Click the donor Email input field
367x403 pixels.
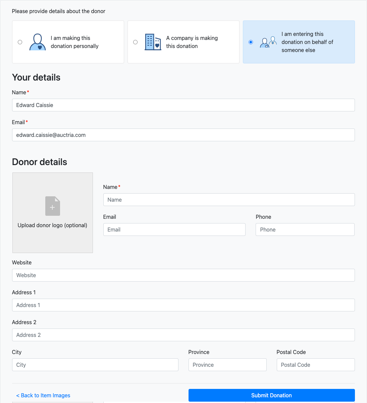coord(174,230)
